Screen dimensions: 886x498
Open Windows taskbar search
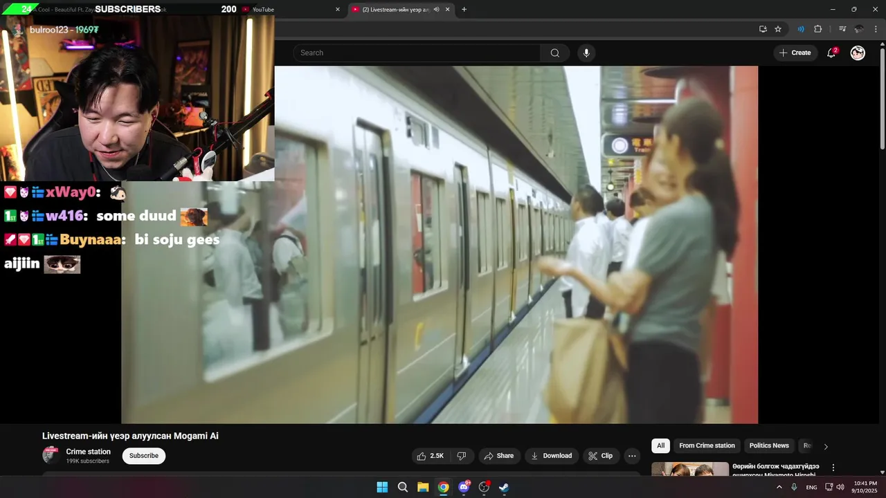coord(403,487)
